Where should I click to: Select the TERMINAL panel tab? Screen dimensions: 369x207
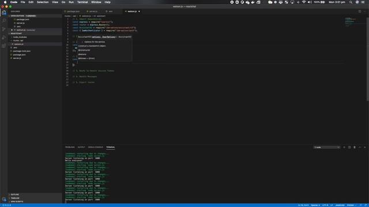pyautogui.click(x=110, y=147)
